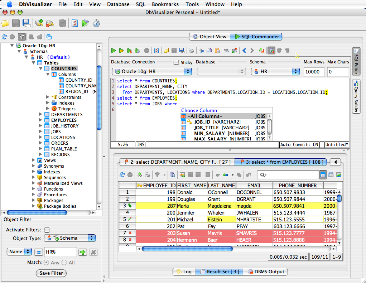Switch result to chart view icon
Viewport: 366px width, 283px height.
[x=339, y=175]
